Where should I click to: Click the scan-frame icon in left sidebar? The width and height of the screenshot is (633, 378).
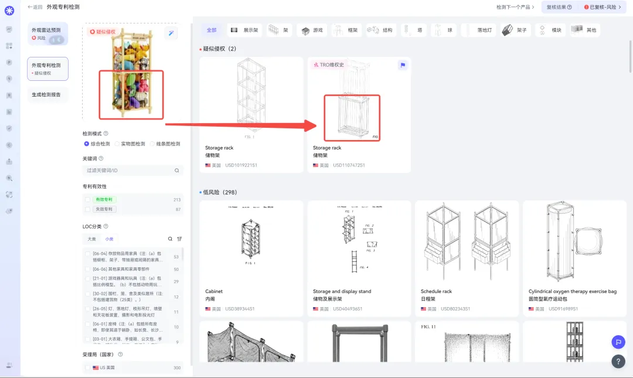click(9, 195)
